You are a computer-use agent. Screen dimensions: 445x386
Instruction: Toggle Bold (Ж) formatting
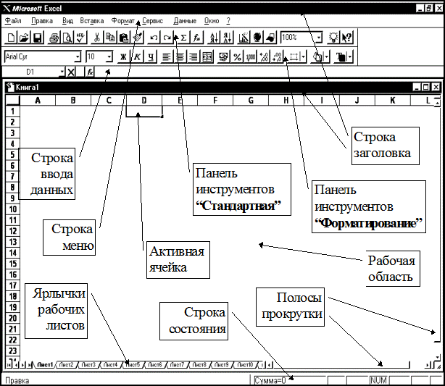coord(123,56)
